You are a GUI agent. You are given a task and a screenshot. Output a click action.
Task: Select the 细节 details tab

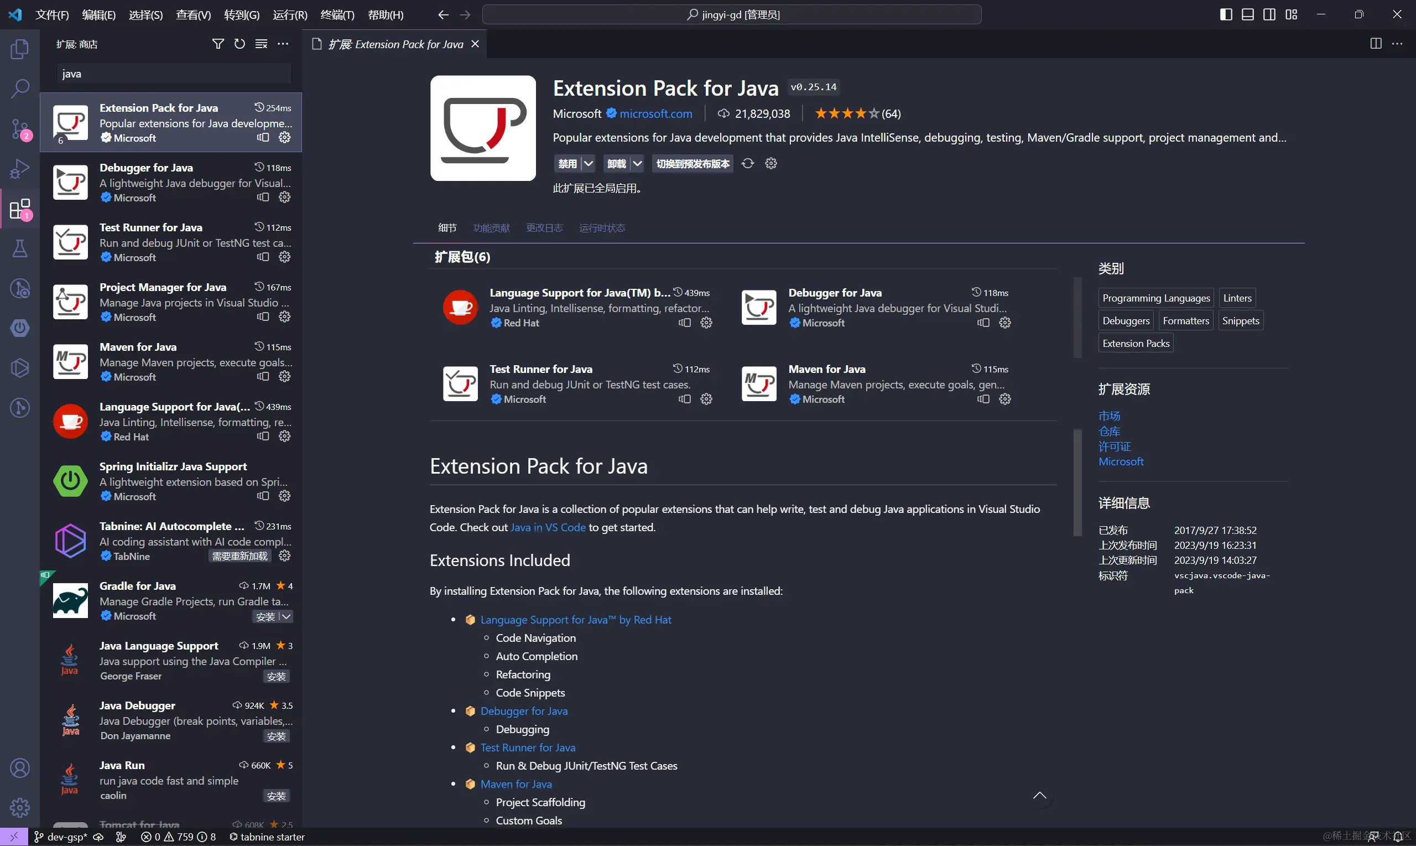[x=447, y=228]
